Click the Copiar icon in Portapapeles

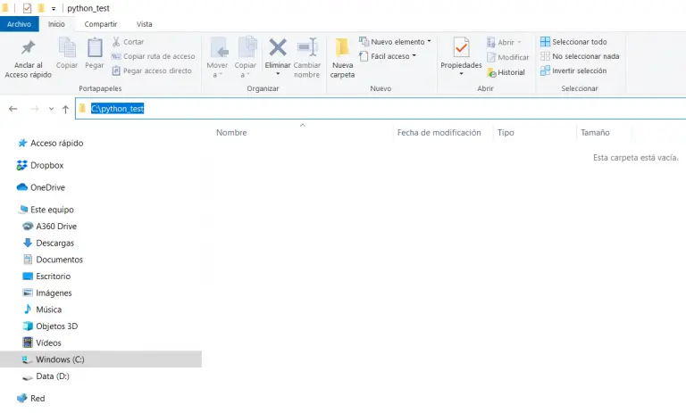point(67,48)
